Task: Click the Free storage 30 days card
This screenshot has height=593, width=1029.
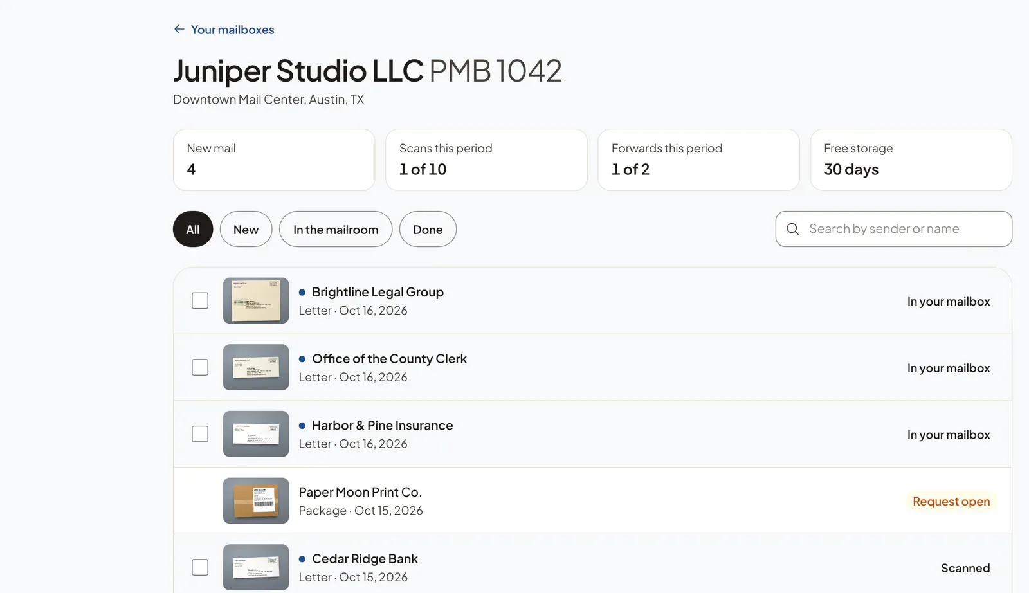Action: (911, 160)
